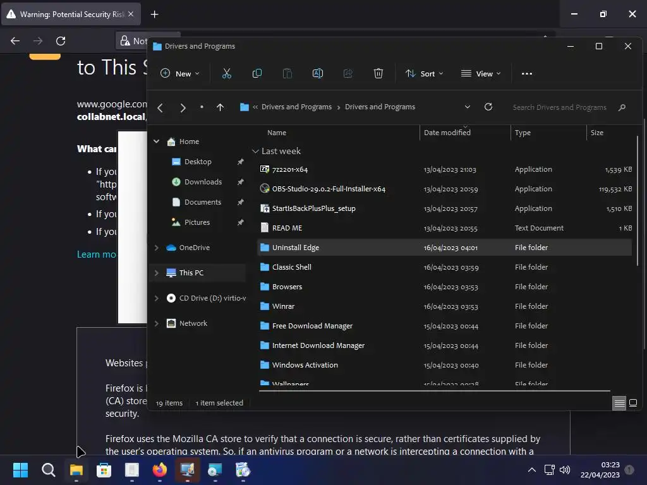The width and height of the screenshot is (647, 485).
Task: Click the horizontal scrollbar below file list
Action: coord(435,390)
